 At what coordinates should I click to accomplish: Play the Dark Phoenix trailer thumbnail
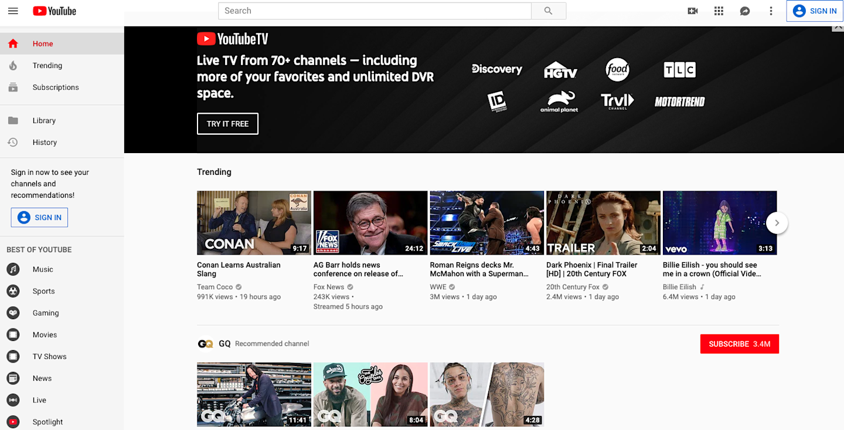603,223
